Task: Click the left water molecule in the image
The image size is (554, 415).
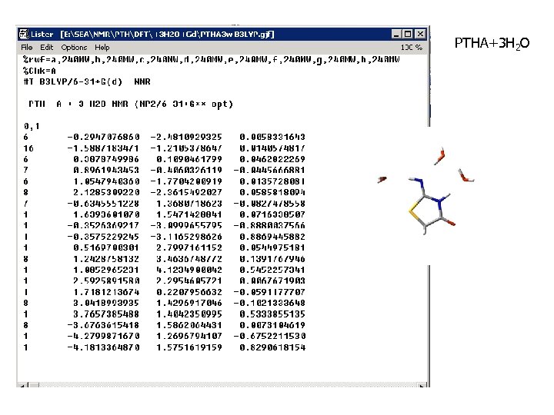Action: click(382, 180)
